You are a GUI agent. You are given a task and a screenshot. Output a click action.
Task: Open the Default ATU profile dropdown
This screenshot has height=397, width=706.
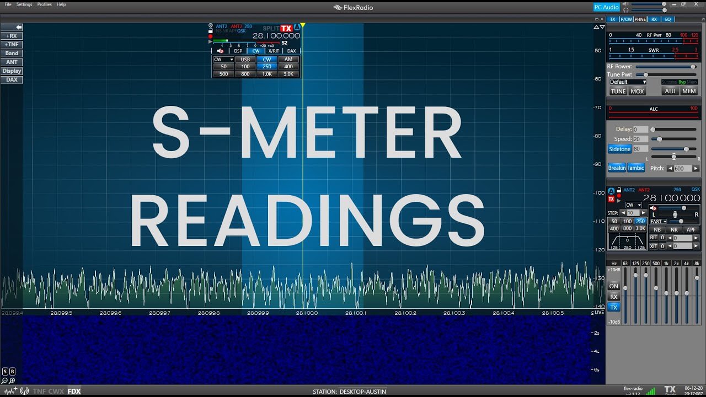coord(627,81)
